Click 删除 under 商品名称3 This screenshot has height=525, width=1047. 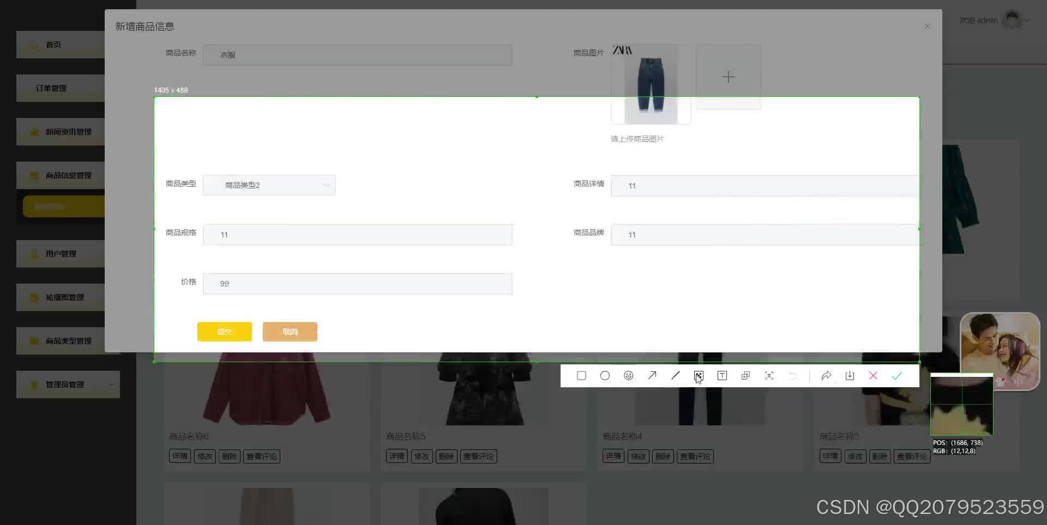[880, 456]
